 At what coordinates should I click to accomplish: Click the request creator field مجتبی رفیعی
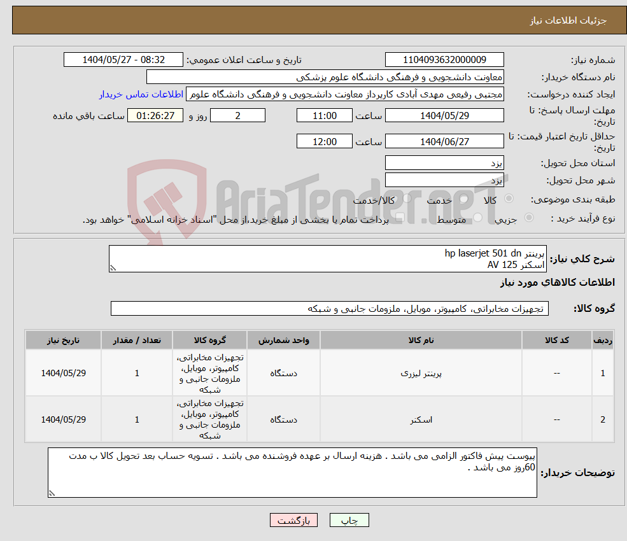pyautogui.click(x=344, y=94)
